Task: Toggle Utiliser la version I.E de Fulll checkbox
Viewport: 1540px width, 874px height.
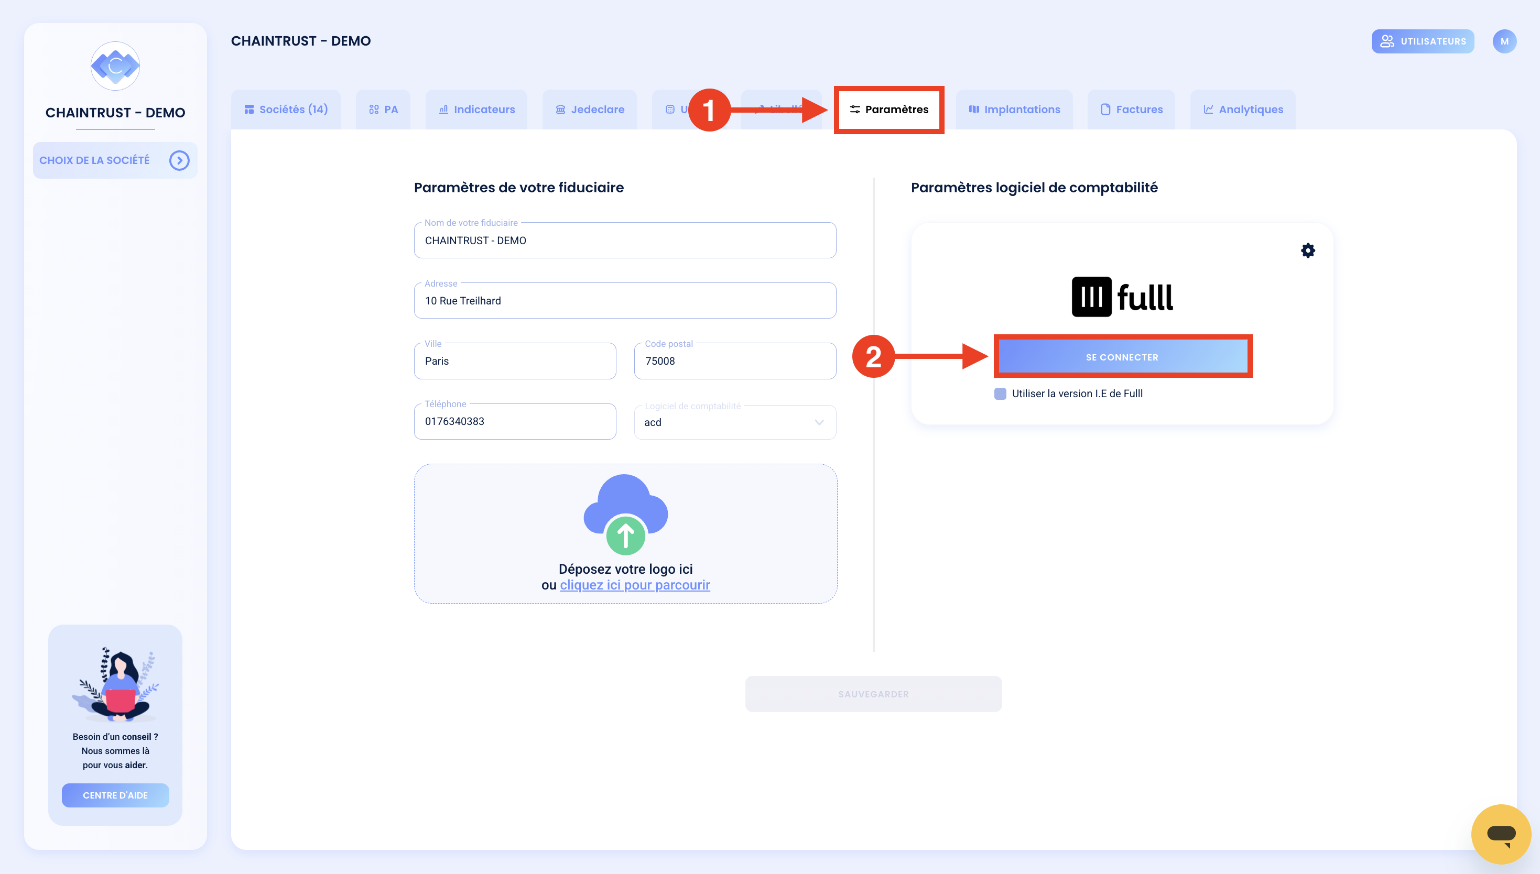Action: tap(1000, 394)
